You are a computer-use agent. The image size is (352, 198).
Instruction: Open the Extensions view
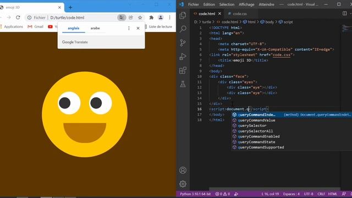pos(183,70)
